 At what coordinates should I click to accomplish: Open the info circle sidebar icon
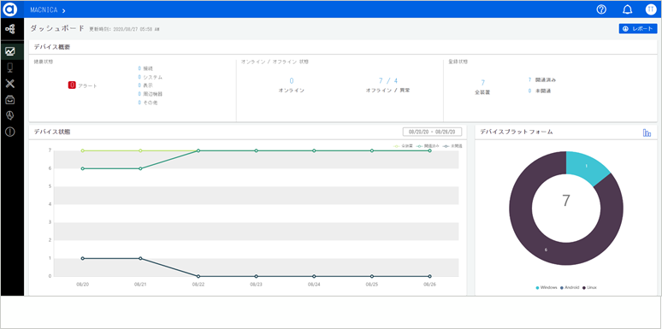coord(10,132)
